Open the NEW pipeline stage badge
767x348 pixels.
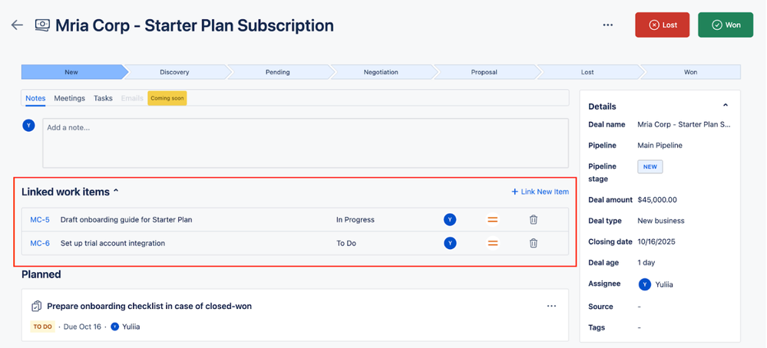pyautogui.click(x=650, y=166)
